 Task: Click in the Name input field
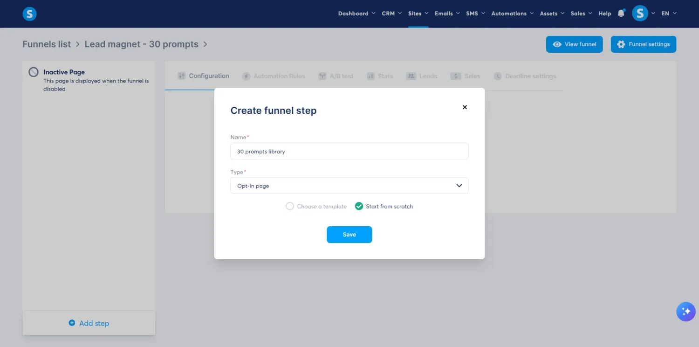[x=349, y=151]
